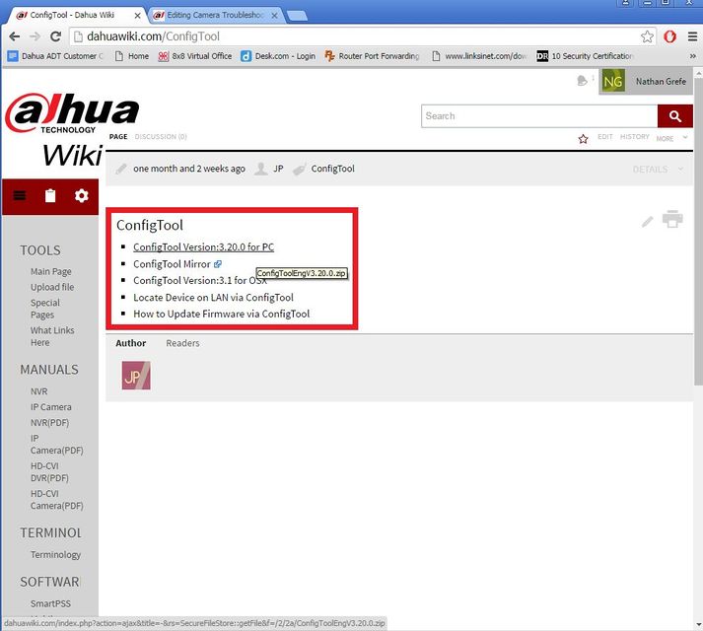The width and height of the screenshot is (703, 631).
Task: Open How to Update Firmware via ConfigTool
Action: click(x=222, y=314)
